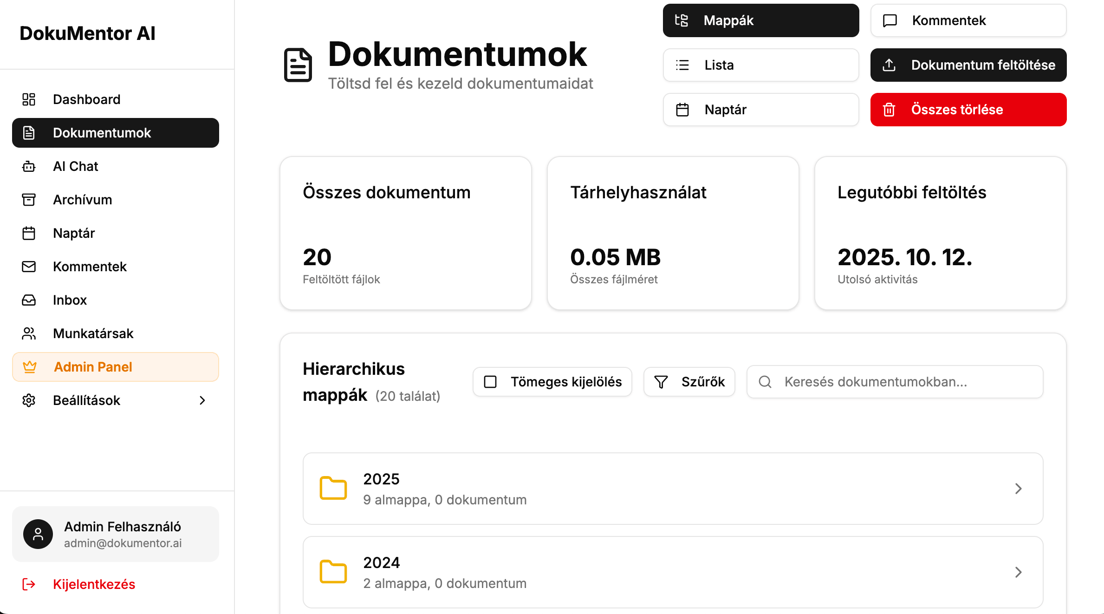This screenshot has width=1104, height=614.
Task: Select the AI Chat icon
Action: tap(29, 166)
